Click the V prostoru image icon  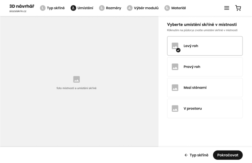175,108
